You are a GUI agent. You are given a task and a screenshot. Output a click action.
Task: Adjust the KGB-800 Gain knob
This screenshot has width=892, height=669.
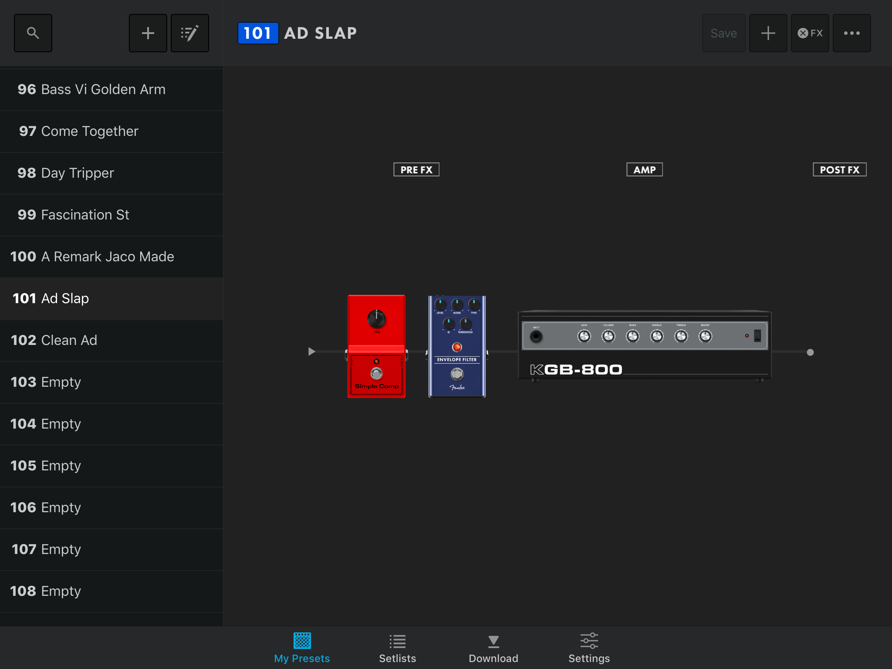click(584, 336)
